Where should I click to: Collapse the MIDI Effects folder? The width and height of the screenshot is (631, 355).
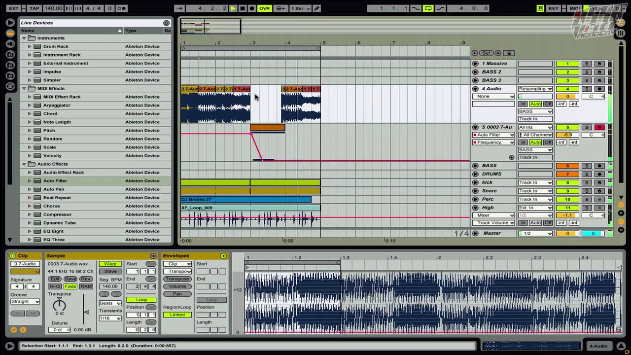[24, 88]
